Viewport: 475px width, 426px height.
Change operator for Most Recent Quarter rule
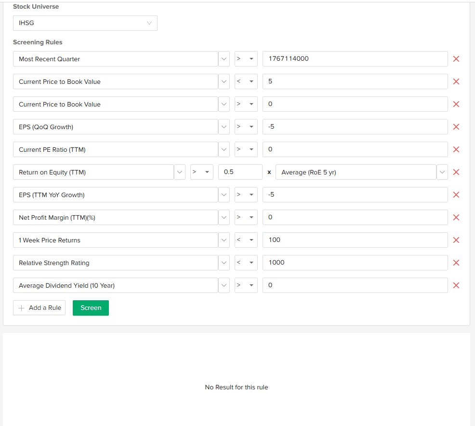[x=246, y=59]
